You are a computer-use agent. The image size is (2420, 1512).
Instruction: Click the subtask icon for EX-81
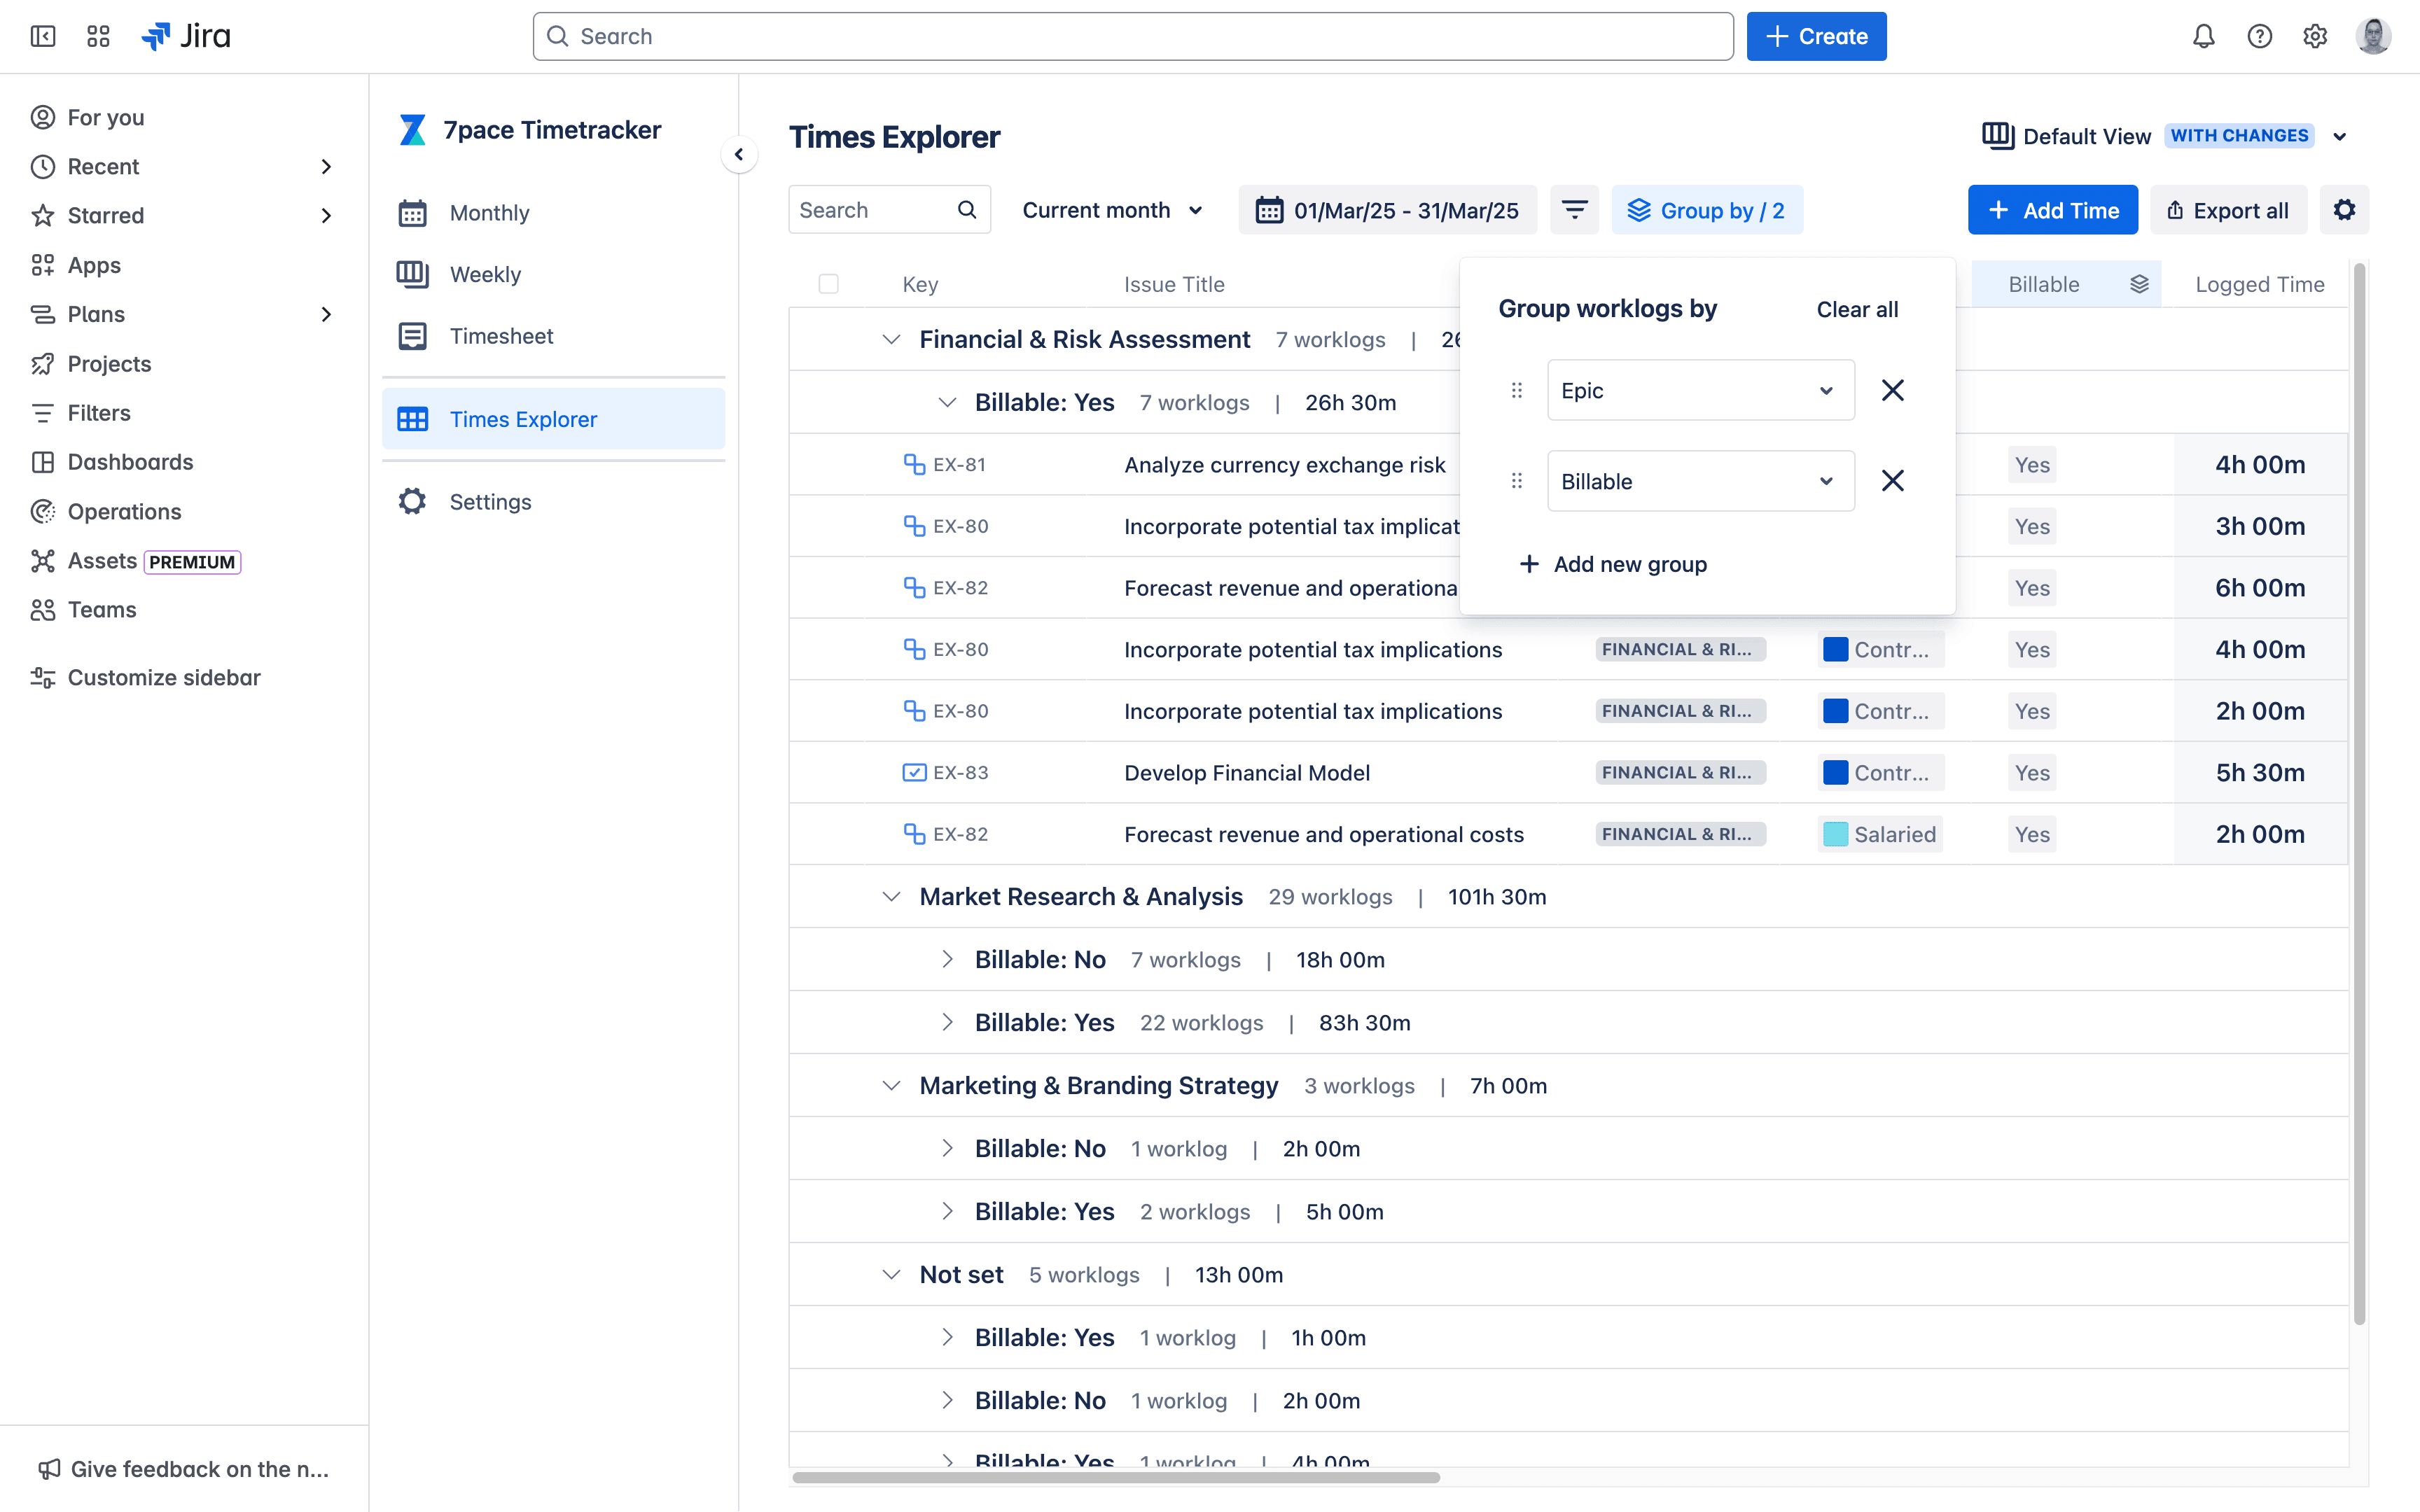tap(914, 464)
